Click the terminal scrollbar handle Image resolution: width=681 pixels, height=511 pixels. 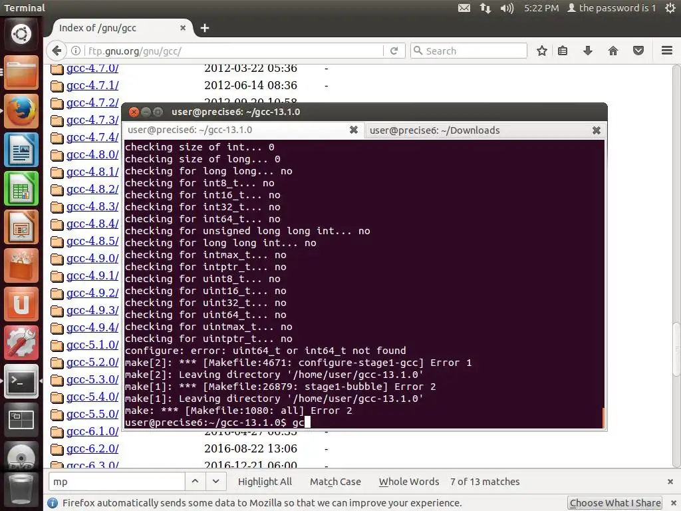(603, 418)
